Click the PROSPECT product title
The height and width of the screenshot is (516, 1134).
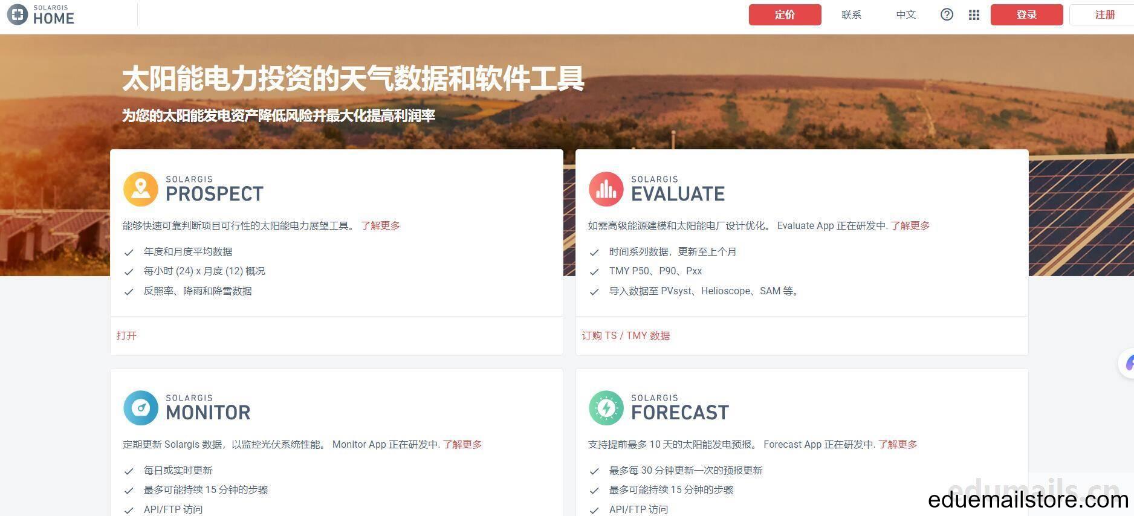pos(215,194)
